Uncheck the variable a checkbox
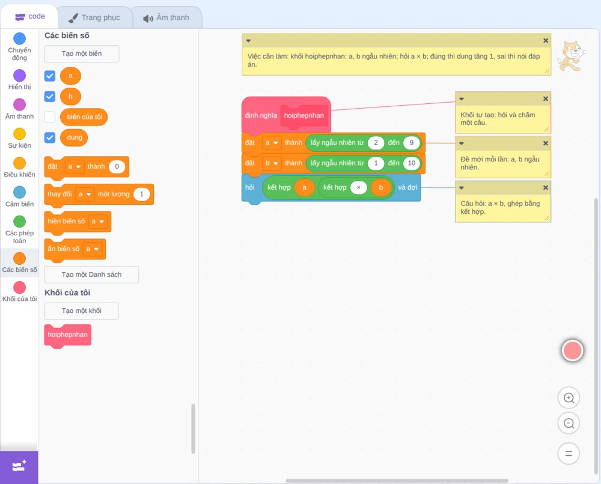601x484 pixels. click(x=50, y=76)
